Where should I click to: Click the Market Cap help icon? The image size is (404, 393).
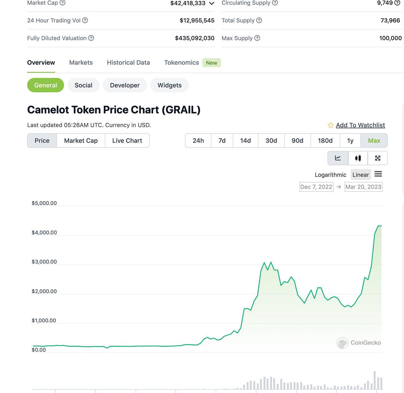click(x=63, y=3)
